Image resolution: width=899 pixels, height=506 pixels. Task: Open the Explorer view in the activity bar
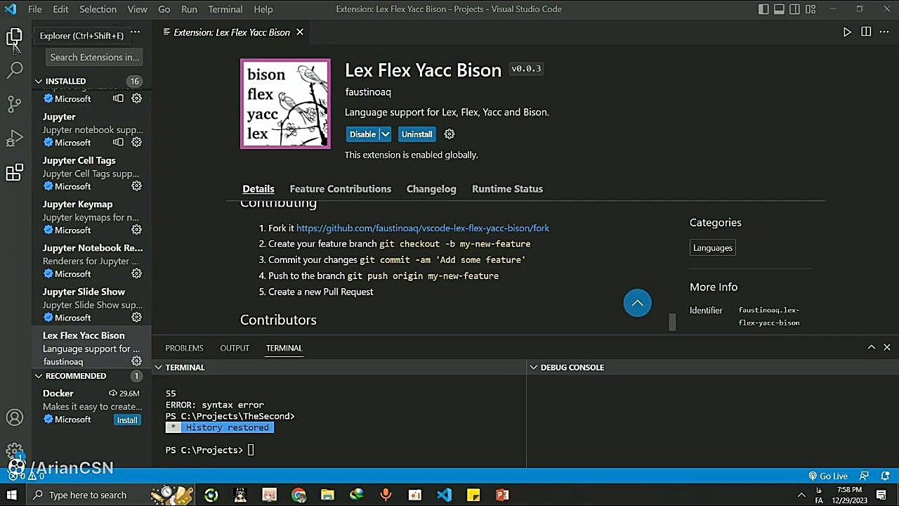pyautogui.click(x=15, y=37)
